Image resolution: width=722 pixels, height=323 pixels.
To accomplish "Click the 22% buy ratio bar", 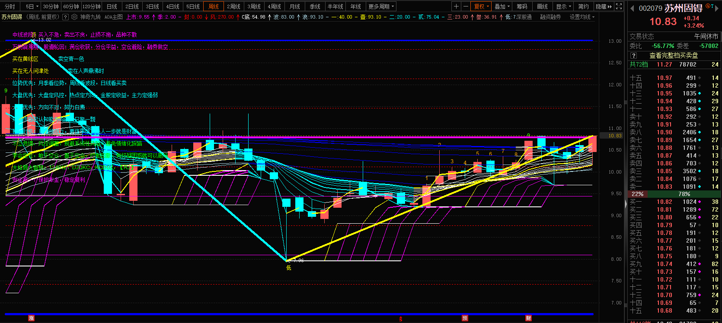I will point(637,194).
